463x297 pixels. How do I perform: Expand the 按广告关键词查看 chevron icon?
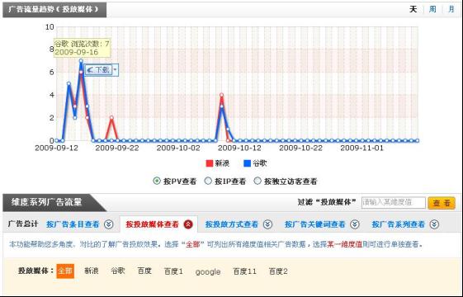355,224
